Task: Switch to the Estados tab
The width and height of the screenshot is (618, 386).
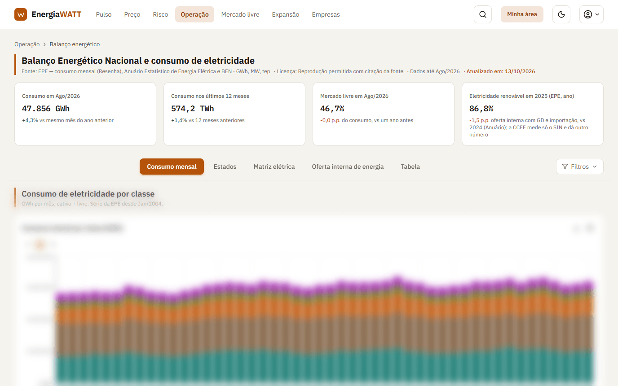Action: pos(225,167)
